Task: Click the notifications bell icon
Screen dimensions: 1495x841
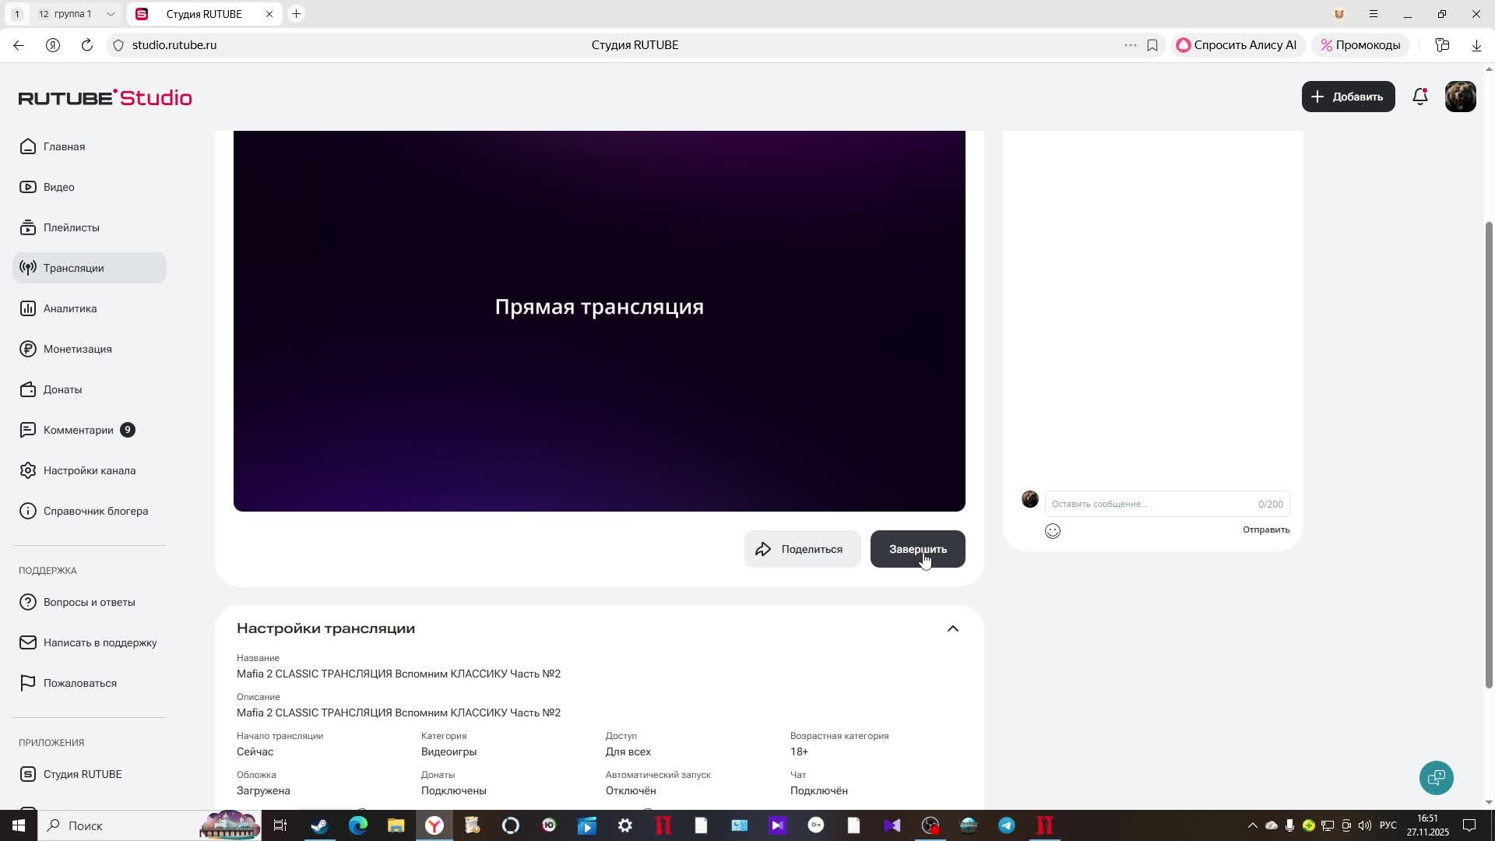Action: tap(1420, 97)
